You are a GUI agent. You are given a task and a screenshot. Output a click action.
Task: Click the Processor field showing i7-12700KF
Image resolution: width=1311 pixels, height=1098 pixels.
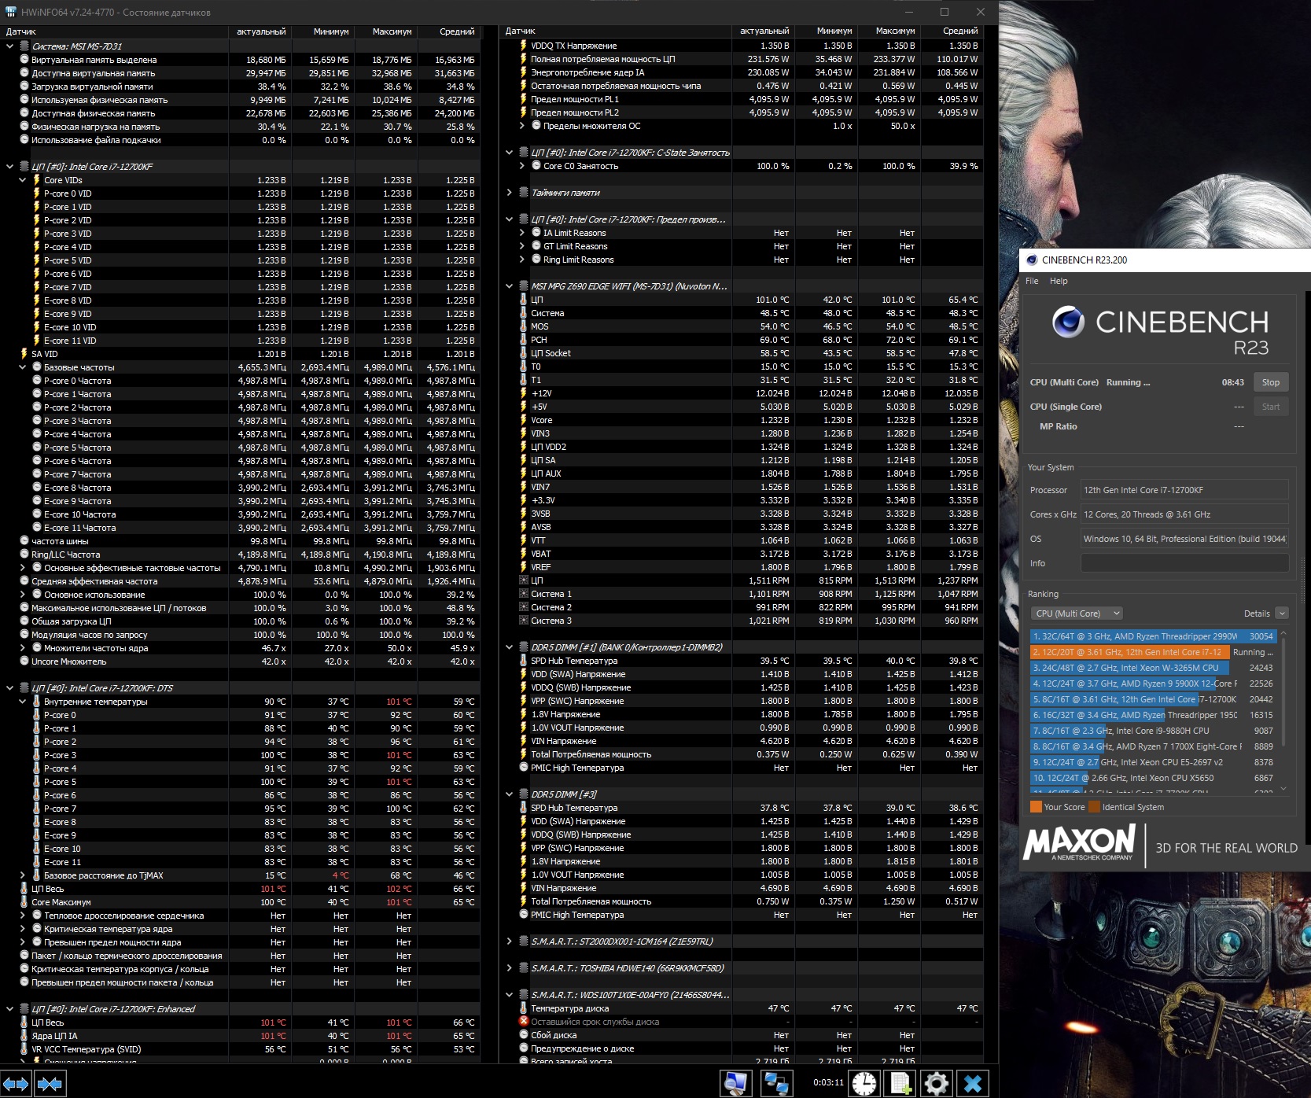coord(1184,490)
